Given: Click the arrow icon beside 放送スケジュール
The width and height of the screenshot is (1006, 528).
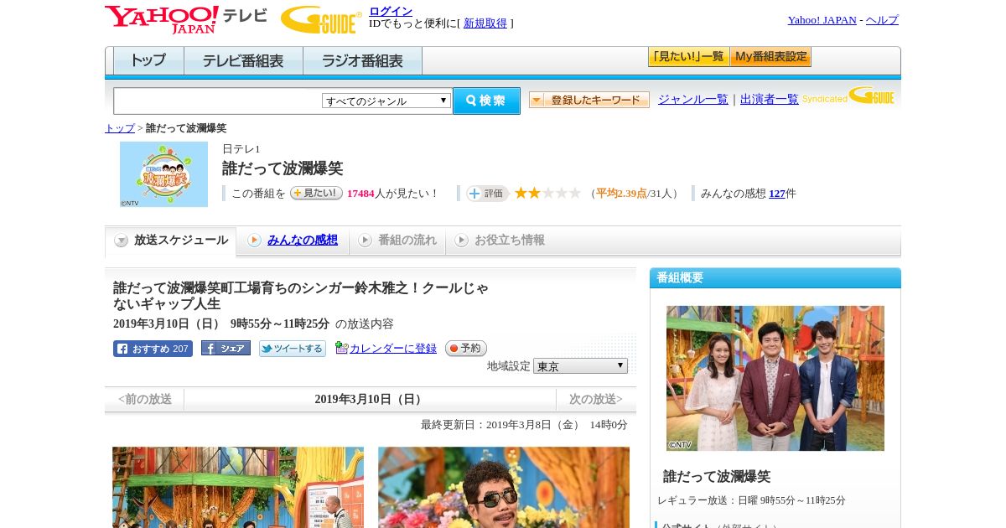Looking at the screenshot, I should click(122, 241).
